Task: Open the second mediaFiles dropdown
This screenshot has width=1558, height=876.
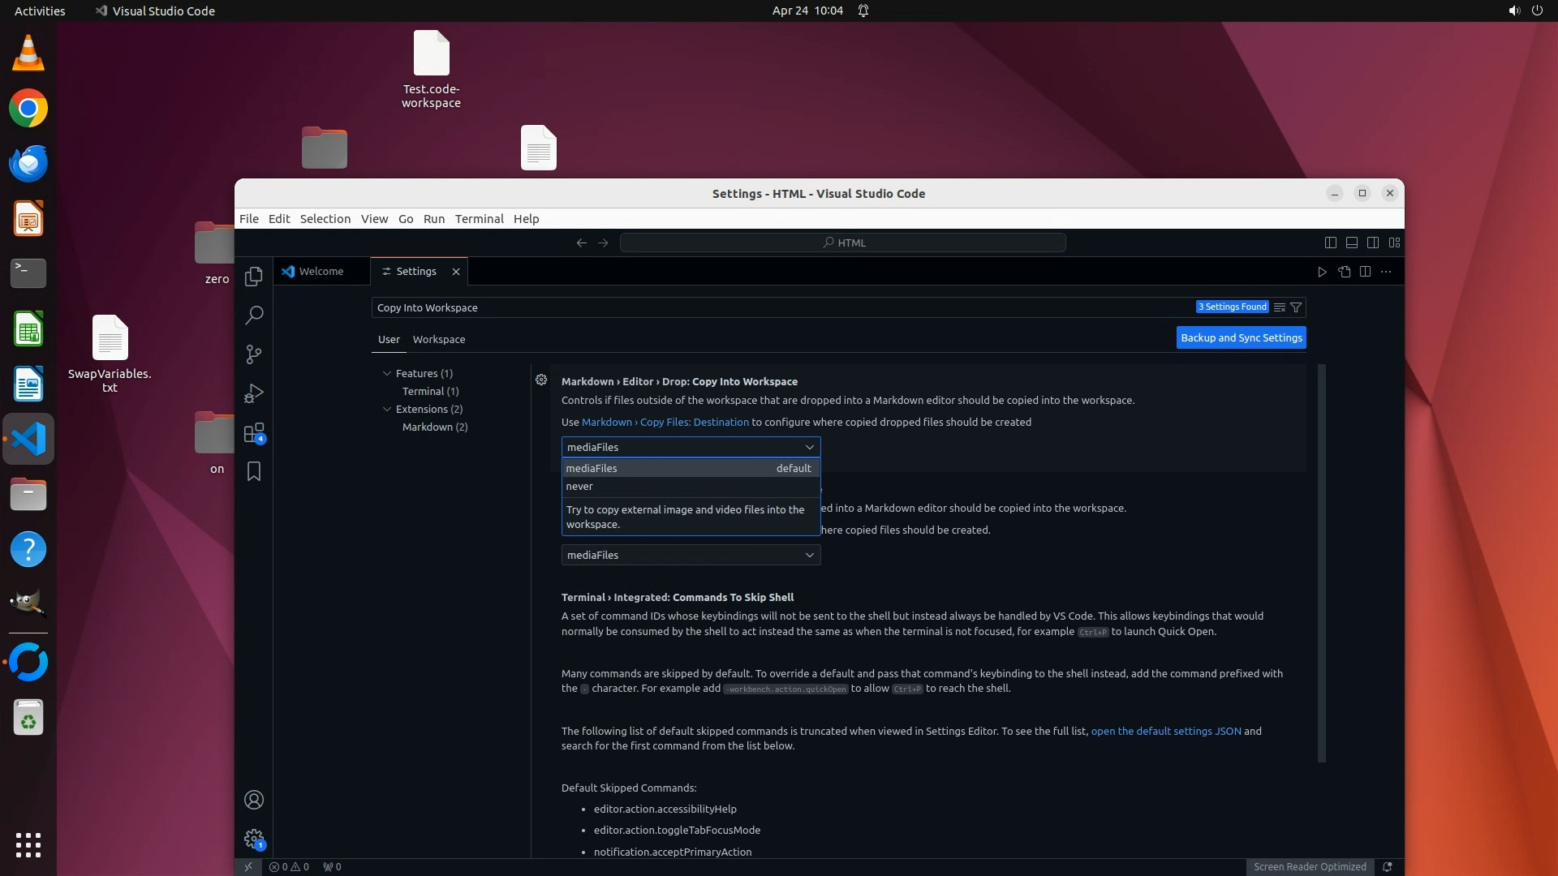Action: (691, 555)
